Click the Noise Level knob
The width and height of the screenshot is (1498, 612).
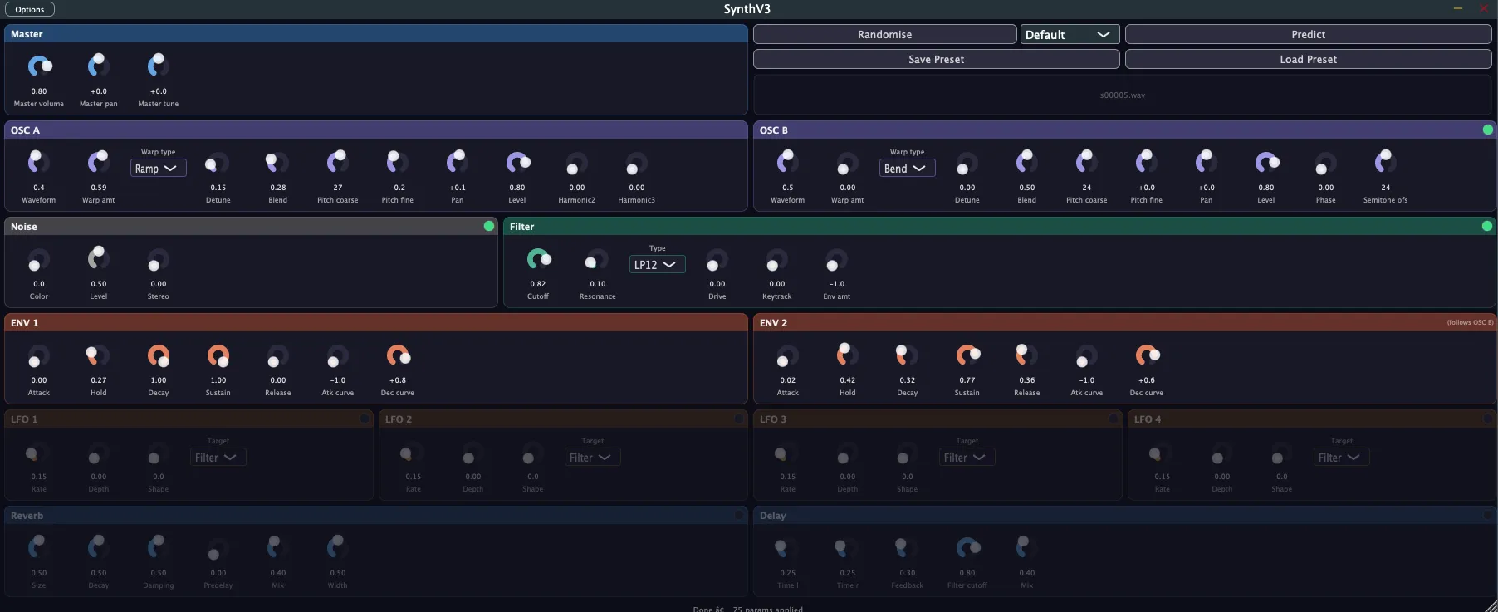click(99, 259)
